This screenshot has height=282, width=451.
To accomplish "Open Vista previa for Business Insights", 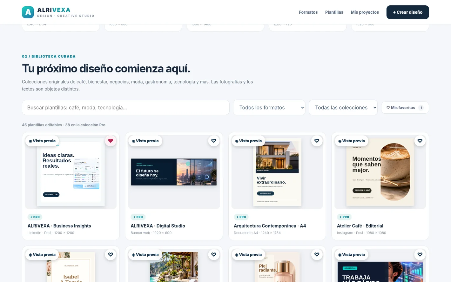I will click(x=42, y=141).
